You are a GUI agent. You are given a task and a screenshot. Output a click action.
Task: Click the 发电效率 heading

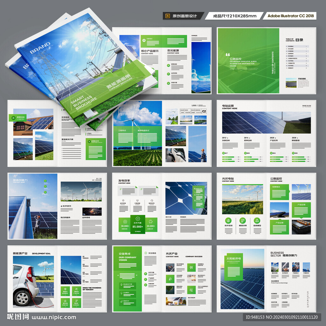tap(124, 181)
